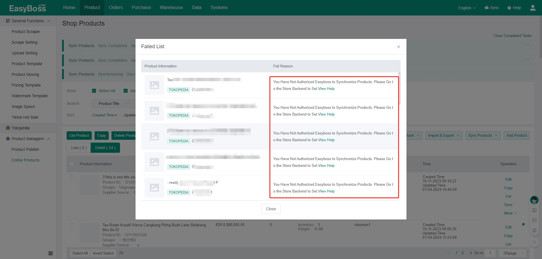542x259 pixels.
Task: Click the floating save/notes icon
Action: pos(534,210)
